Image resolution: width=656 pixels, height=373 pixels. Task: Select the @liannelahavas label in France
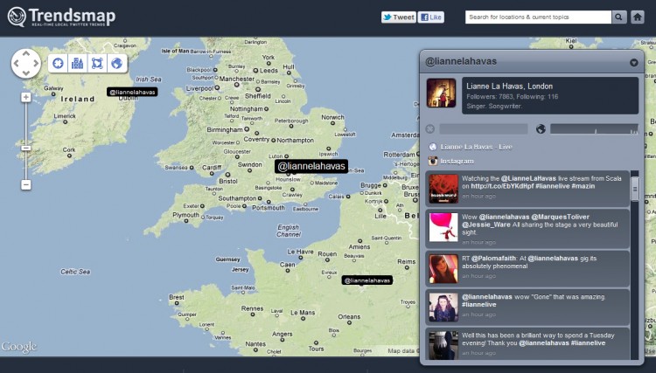click(x=366, y=280)
